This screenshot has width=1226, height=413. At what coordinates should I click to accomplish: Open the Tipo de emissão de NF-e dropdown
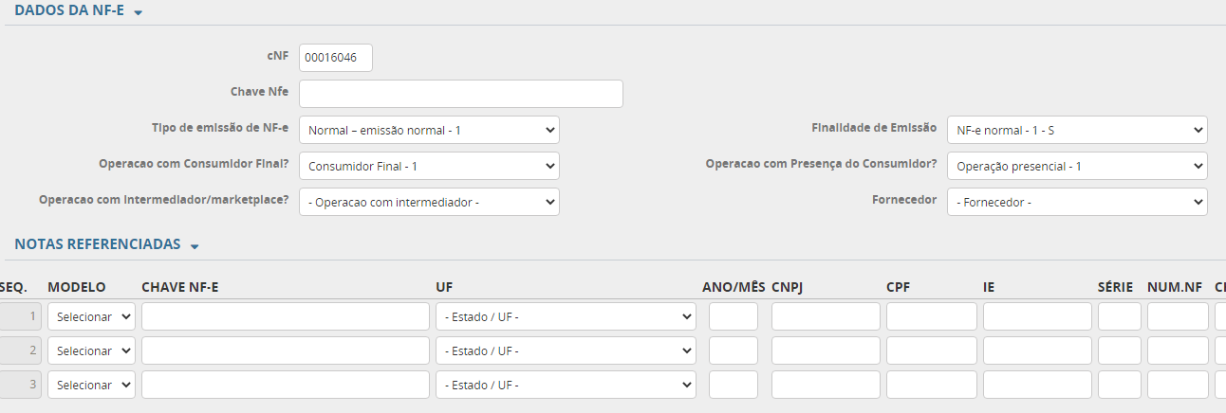pyautogui.click(x=429, y=130)
